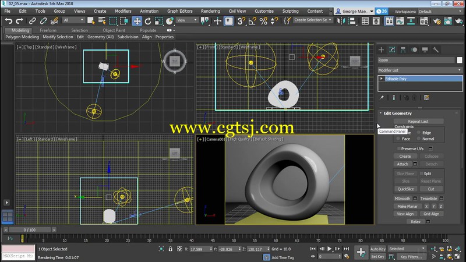Switch to the Create plus tab
Image resolution: width=466 pixels, height=262 pixels.
382,49
